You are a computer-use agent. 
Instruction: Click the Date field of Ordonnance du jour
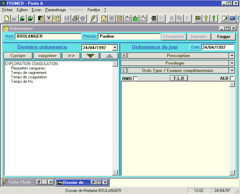(218, 47)
